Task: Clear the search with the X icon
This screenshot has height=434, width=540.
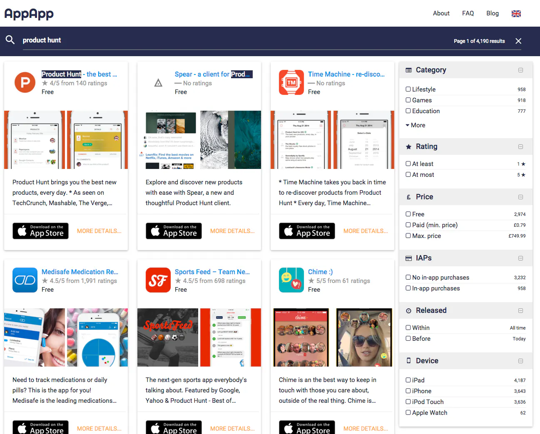Action: 518,41
